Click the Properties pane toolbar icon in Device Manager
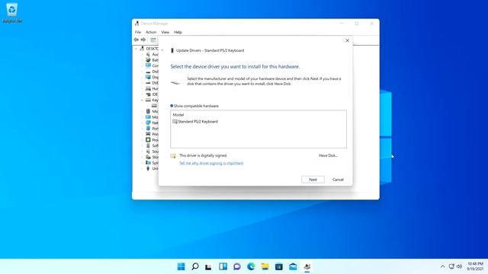 tap(153, 40)
